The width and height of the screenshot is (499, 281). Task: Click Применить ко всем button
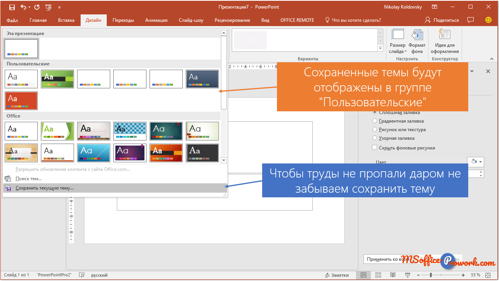388,259
